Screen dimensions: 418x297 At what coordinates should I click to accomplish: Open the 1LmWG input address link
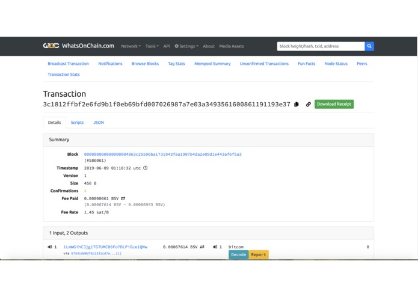[x=105, y=247]
